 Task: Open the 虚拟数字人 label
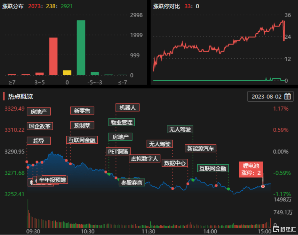[144, 159]
